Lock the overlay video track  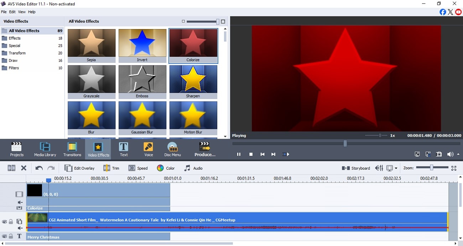click(x=11, y=222)
